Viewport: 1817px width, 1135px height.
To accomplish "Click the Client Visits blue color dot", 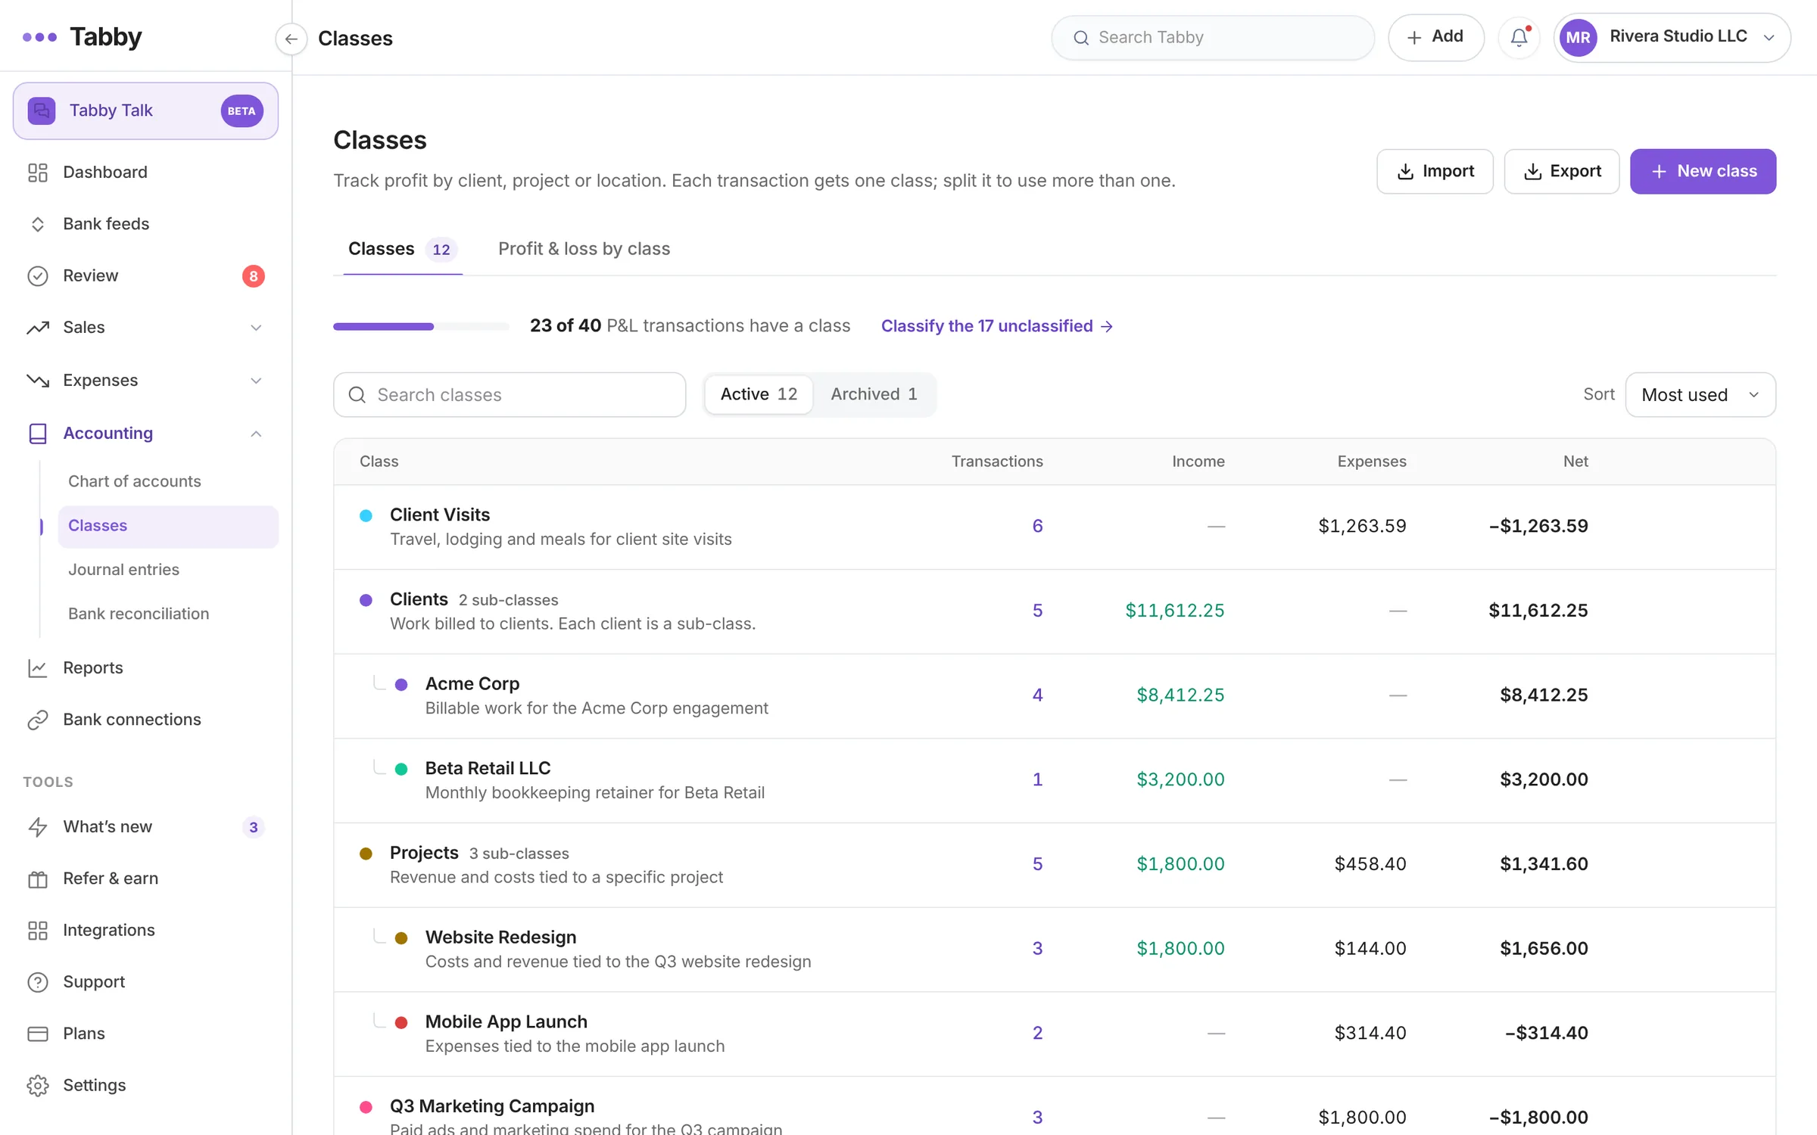I will tap(366, 516).
